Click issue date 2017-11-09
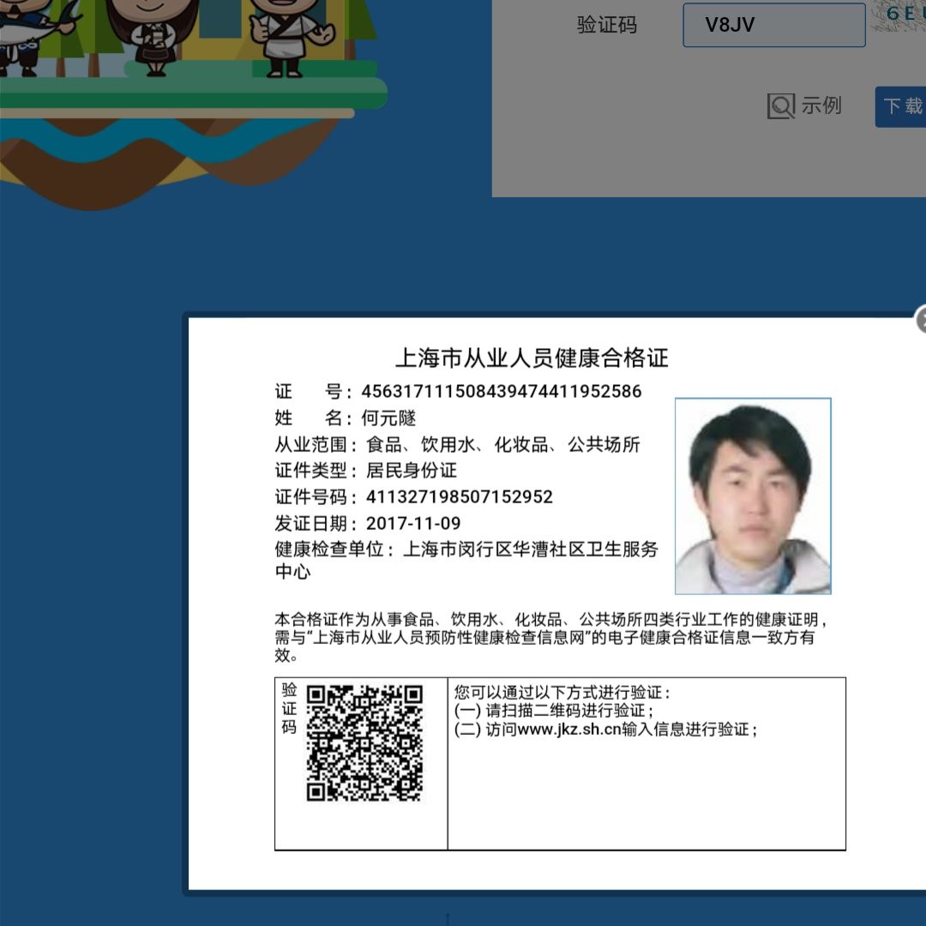 pyautogui.click(x=413, y=523)
